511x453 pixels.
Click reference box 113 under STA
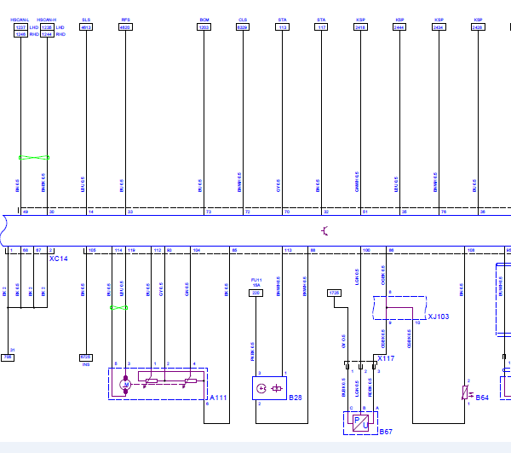tap(282, 27)
